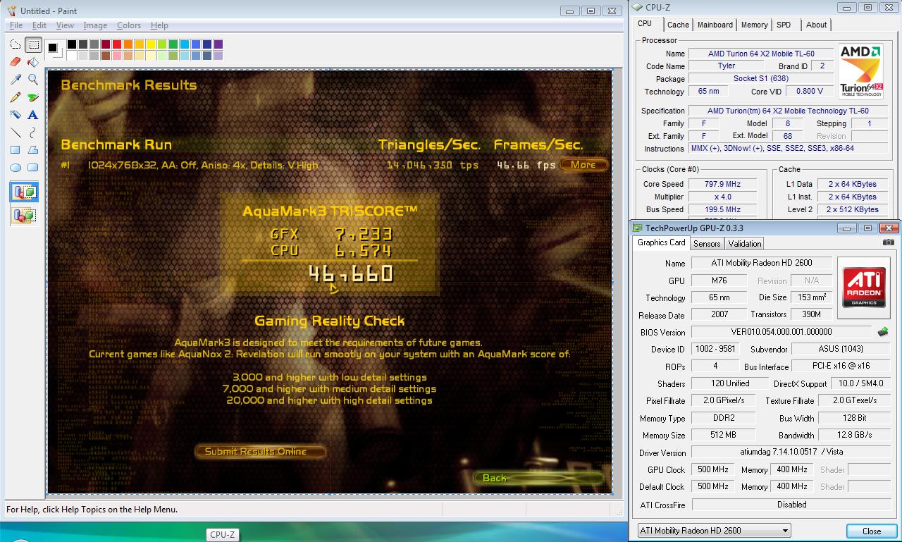Click the BIOS save chip icon in GPU-Z
This screenshot has width=902, height=542.
tap(882, 332)
